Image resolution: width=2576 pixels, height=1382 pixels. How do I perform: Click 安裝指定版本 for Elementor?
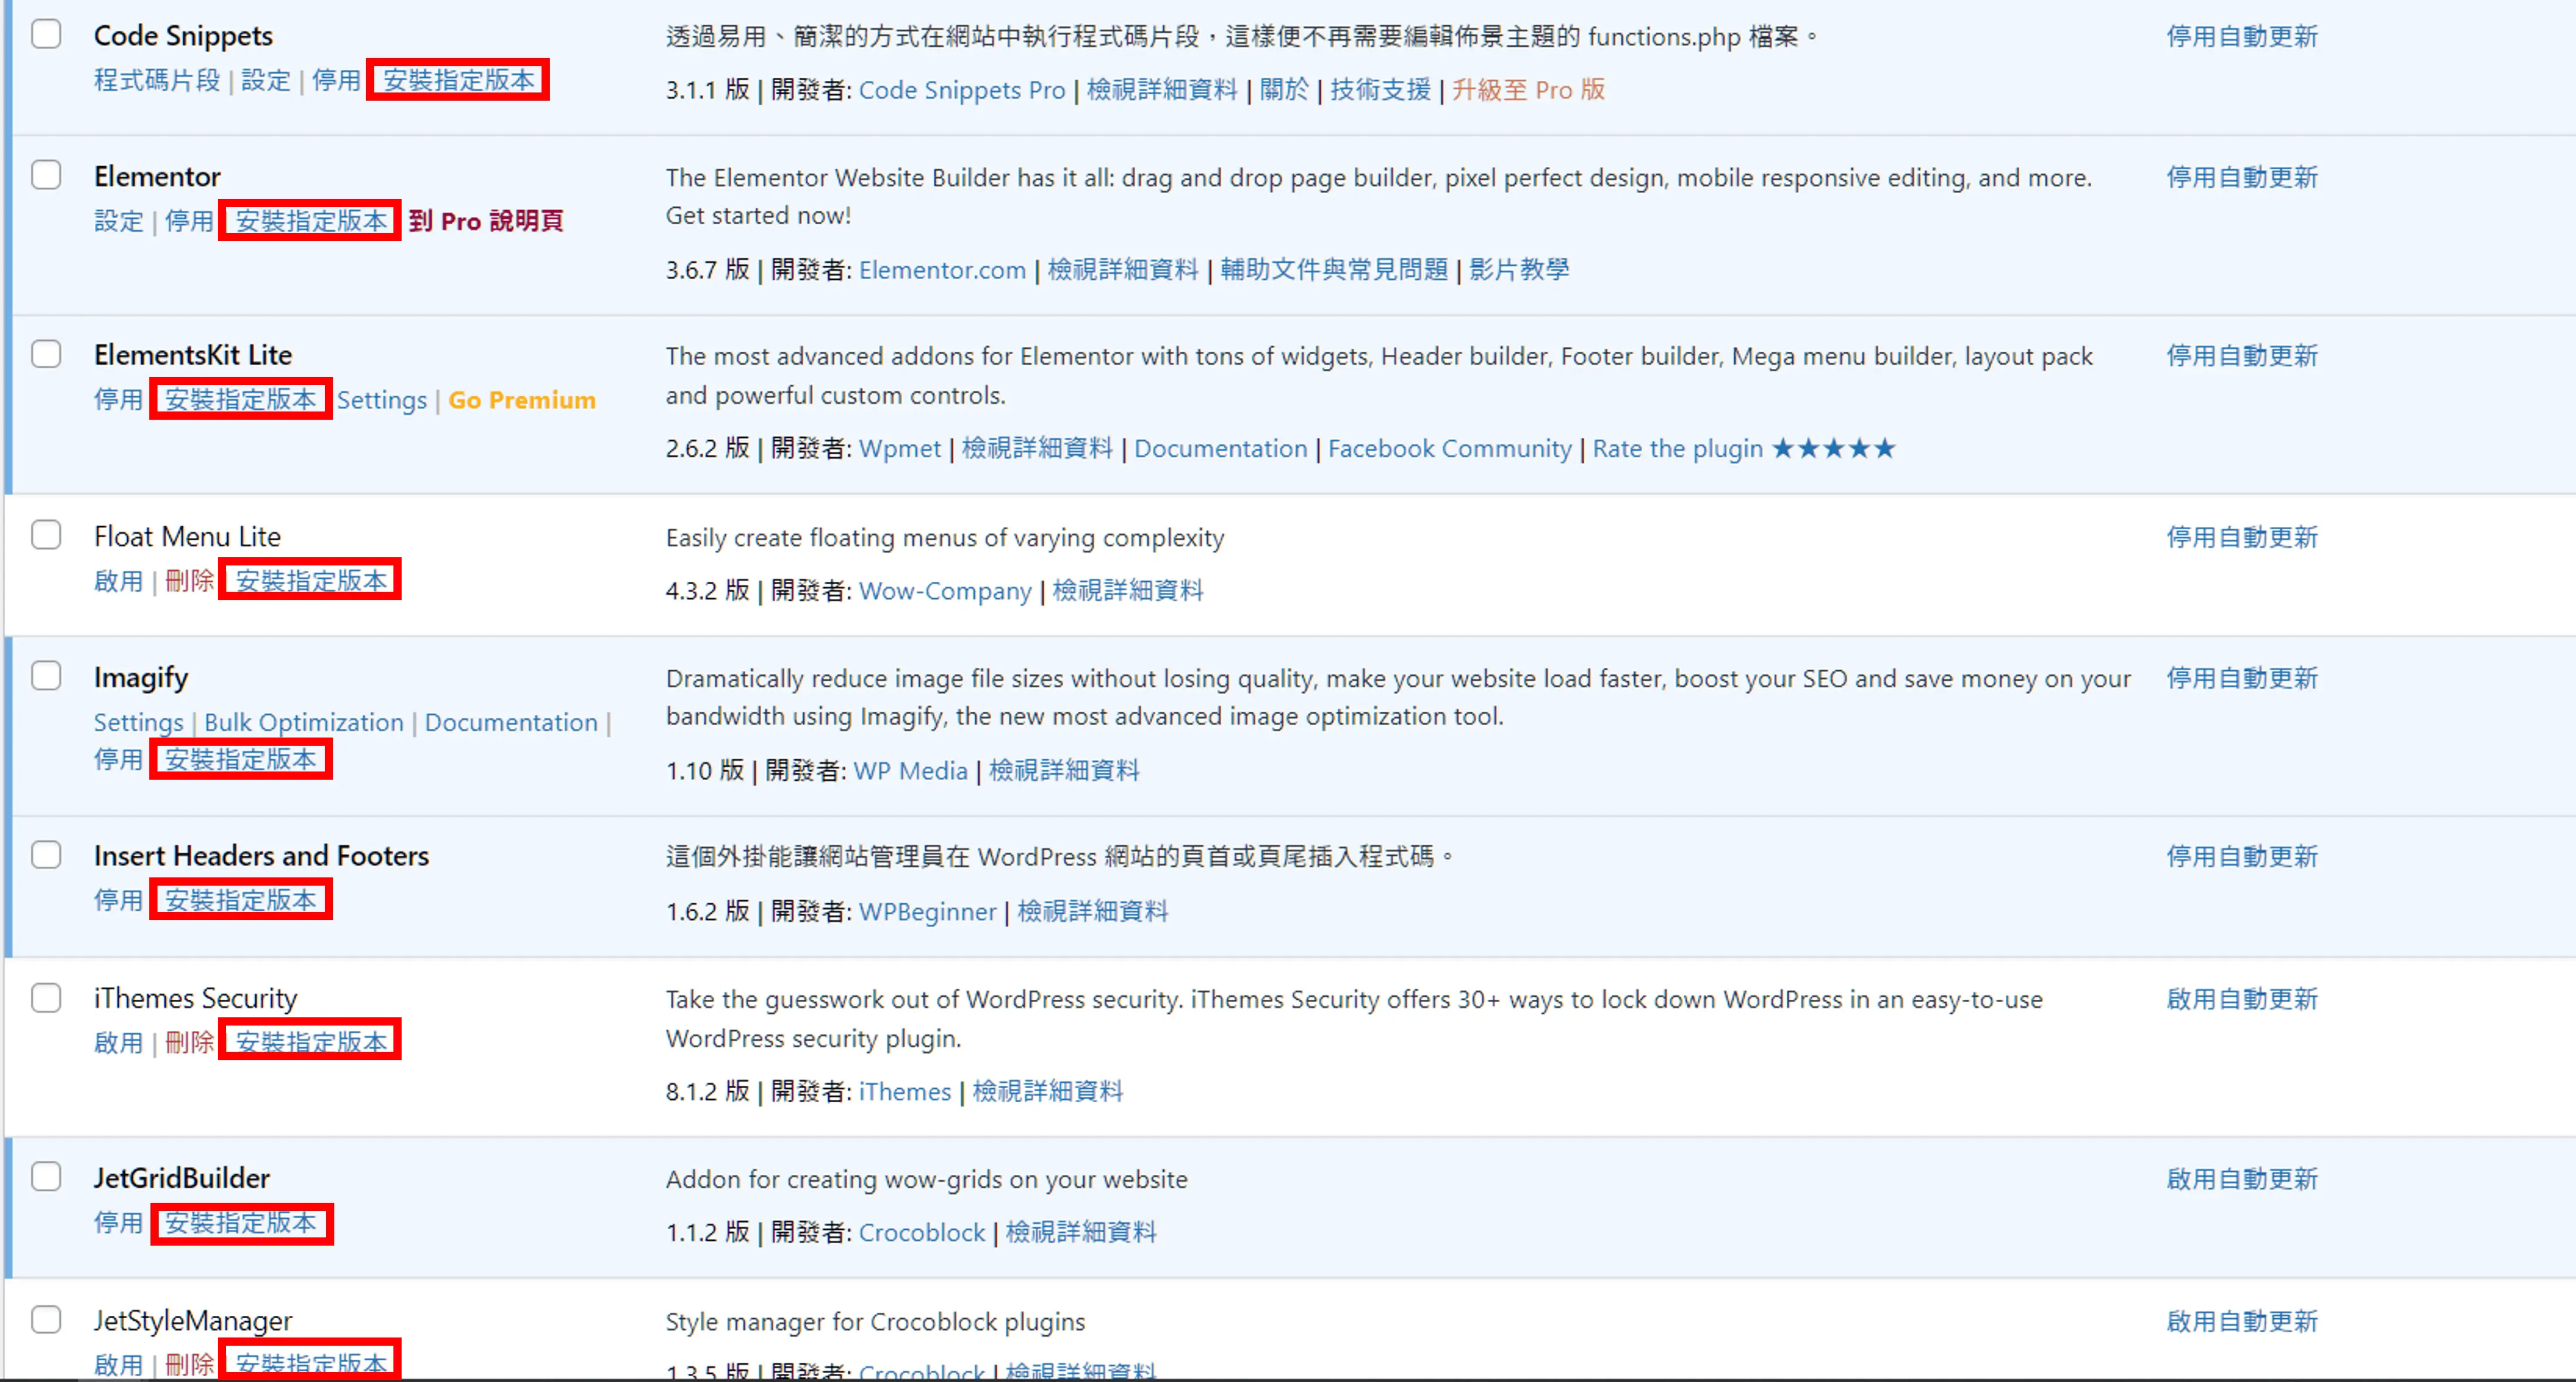click(311, 221)
